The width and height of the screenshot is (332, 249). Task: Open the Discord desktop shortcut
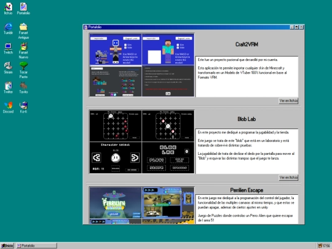point(8,108)
